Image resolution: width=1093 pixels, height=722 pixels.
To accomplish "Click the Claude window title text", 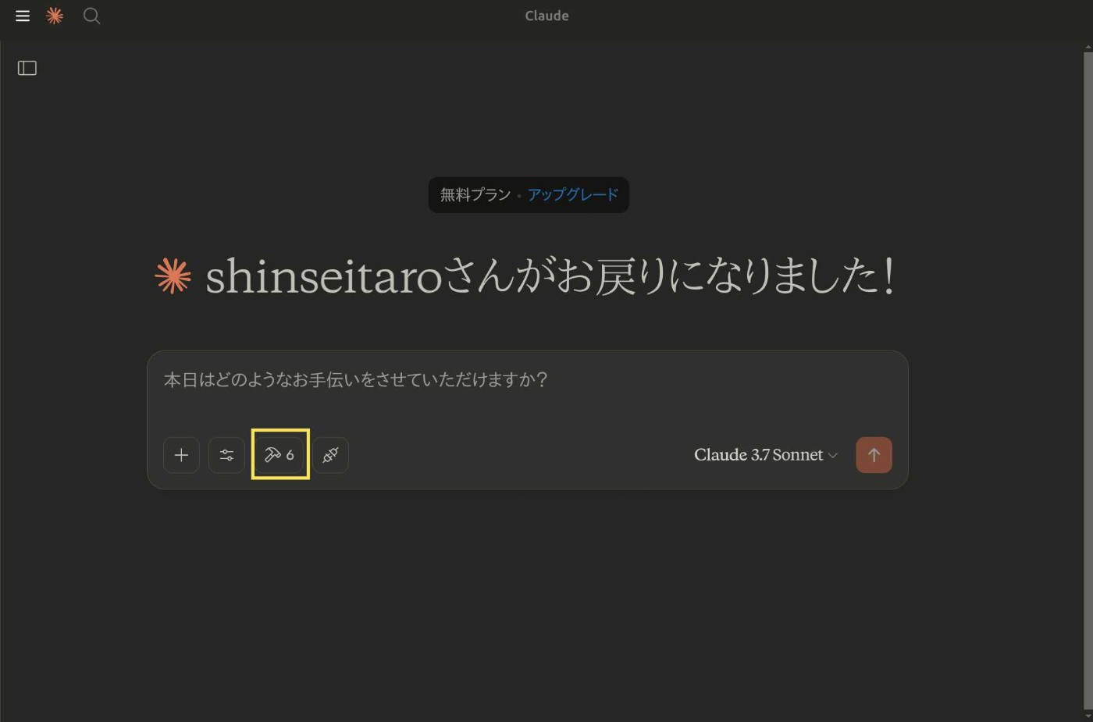I will (x=546, y=16).
